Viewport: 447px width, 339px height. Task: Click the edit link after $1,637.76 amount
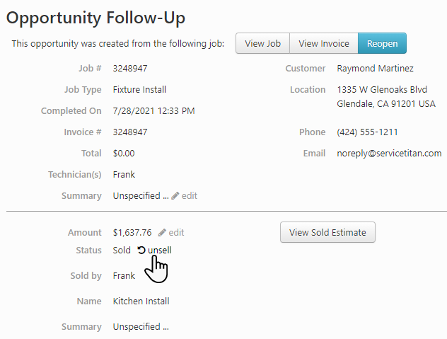176,232
